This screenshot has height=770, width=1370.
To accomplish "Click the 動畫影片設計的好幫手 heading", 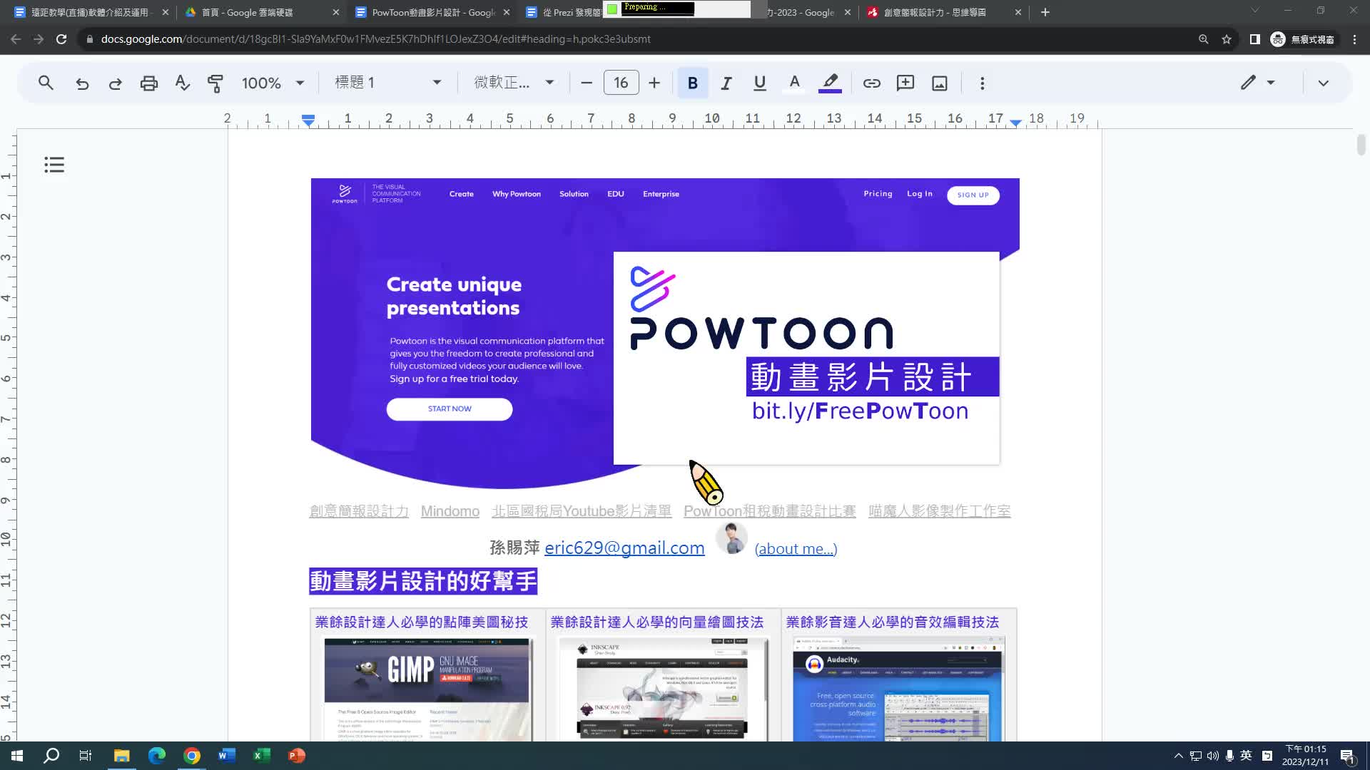I will pos(422,581).
